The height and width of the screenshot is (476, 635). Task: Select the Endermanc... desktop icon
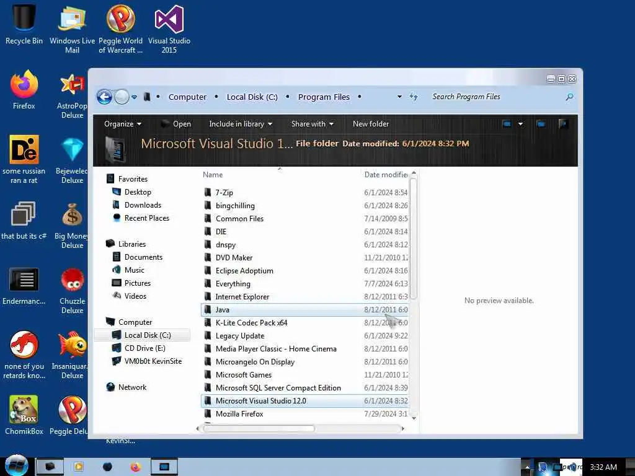point(24,286)
